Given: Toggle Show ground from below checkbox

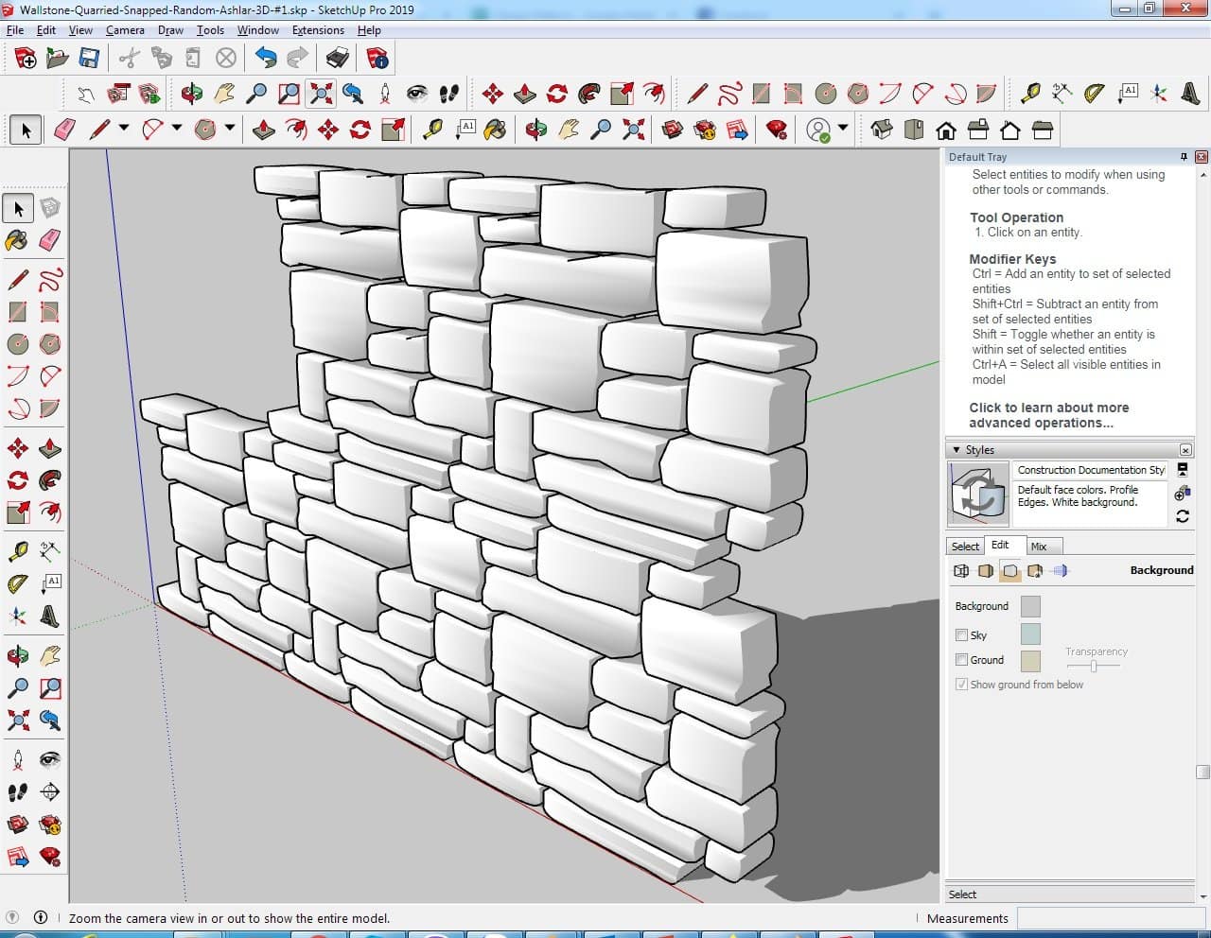Looking at the screenshot, I should click(x=961, y=685).
